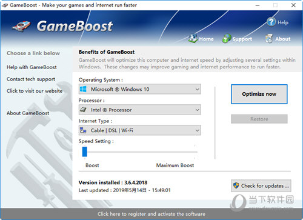The width and height of the screenshot is (303, 220).
Task: Click the chip icon in Processor box
Action: [x=83, y=110]
